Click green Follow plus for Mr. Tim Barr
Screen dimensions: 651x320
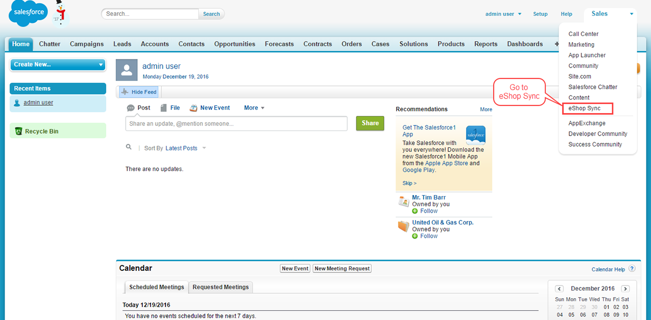(415, 211)
